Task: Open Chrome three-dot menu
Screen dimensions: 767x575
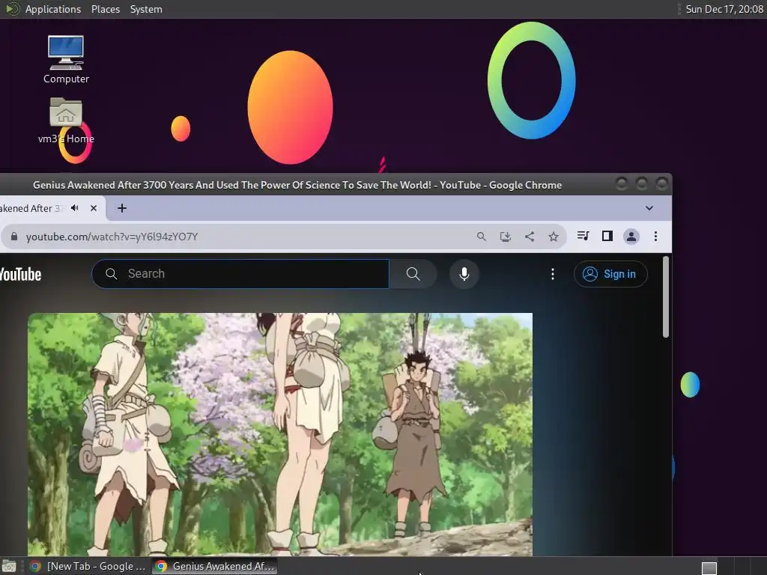Action: tap(655, 237)
